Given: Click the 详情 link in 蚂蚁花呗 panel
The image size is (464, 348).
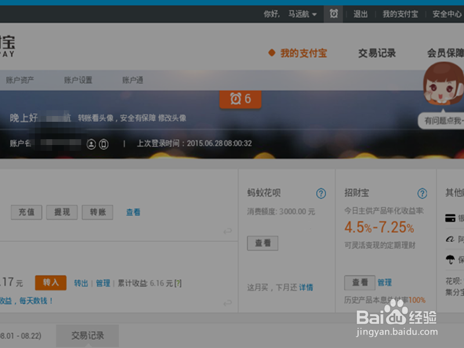Looking at the screenshot, I should (306, 287).
